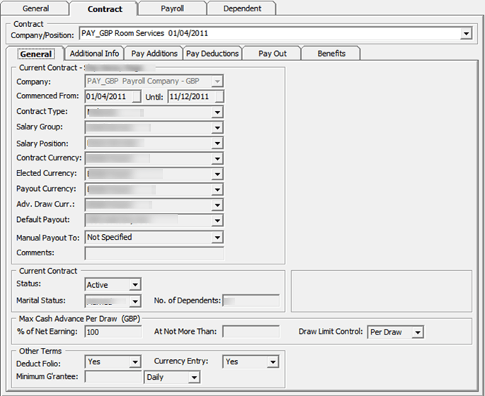Expand the contract Status dropdown

click(135, 284)
